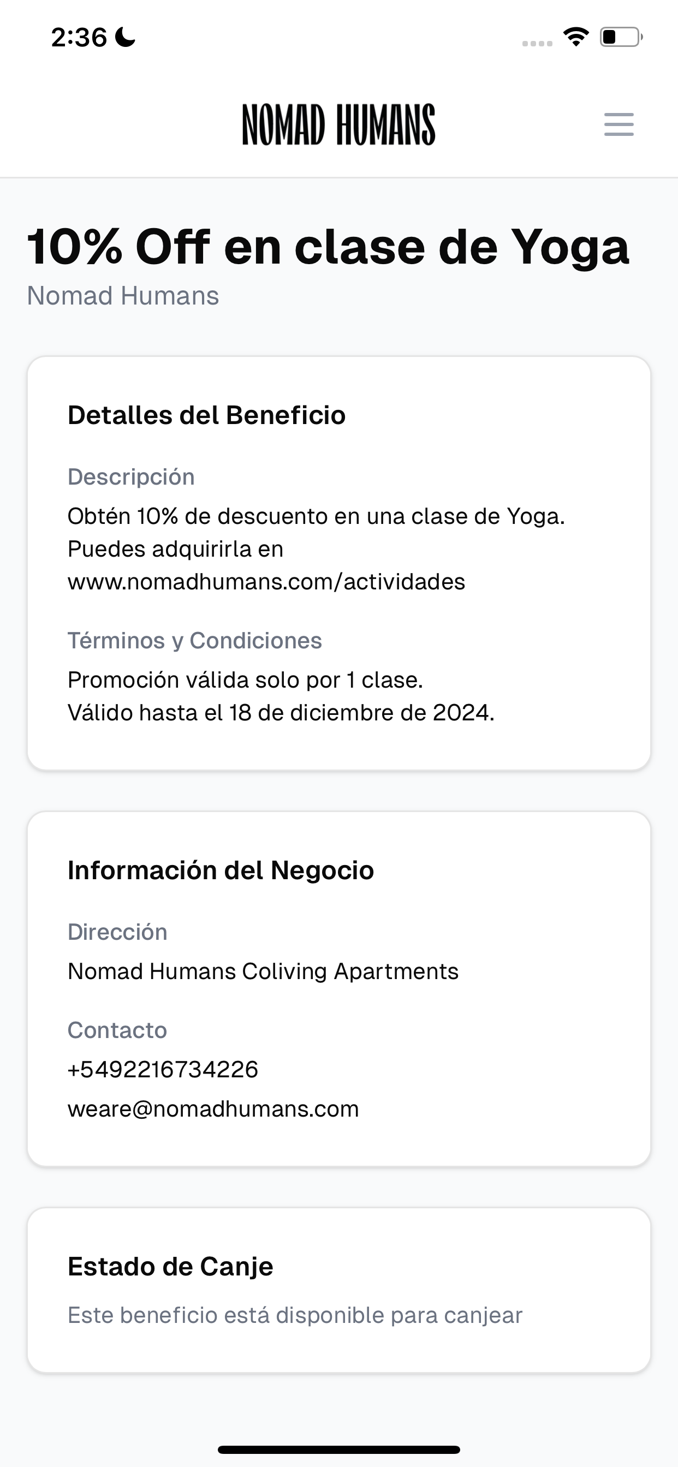The height and width of the screenshot is (1467, 678).
Task: Open the hamburger menu icon
Action: tap(618, 124)
